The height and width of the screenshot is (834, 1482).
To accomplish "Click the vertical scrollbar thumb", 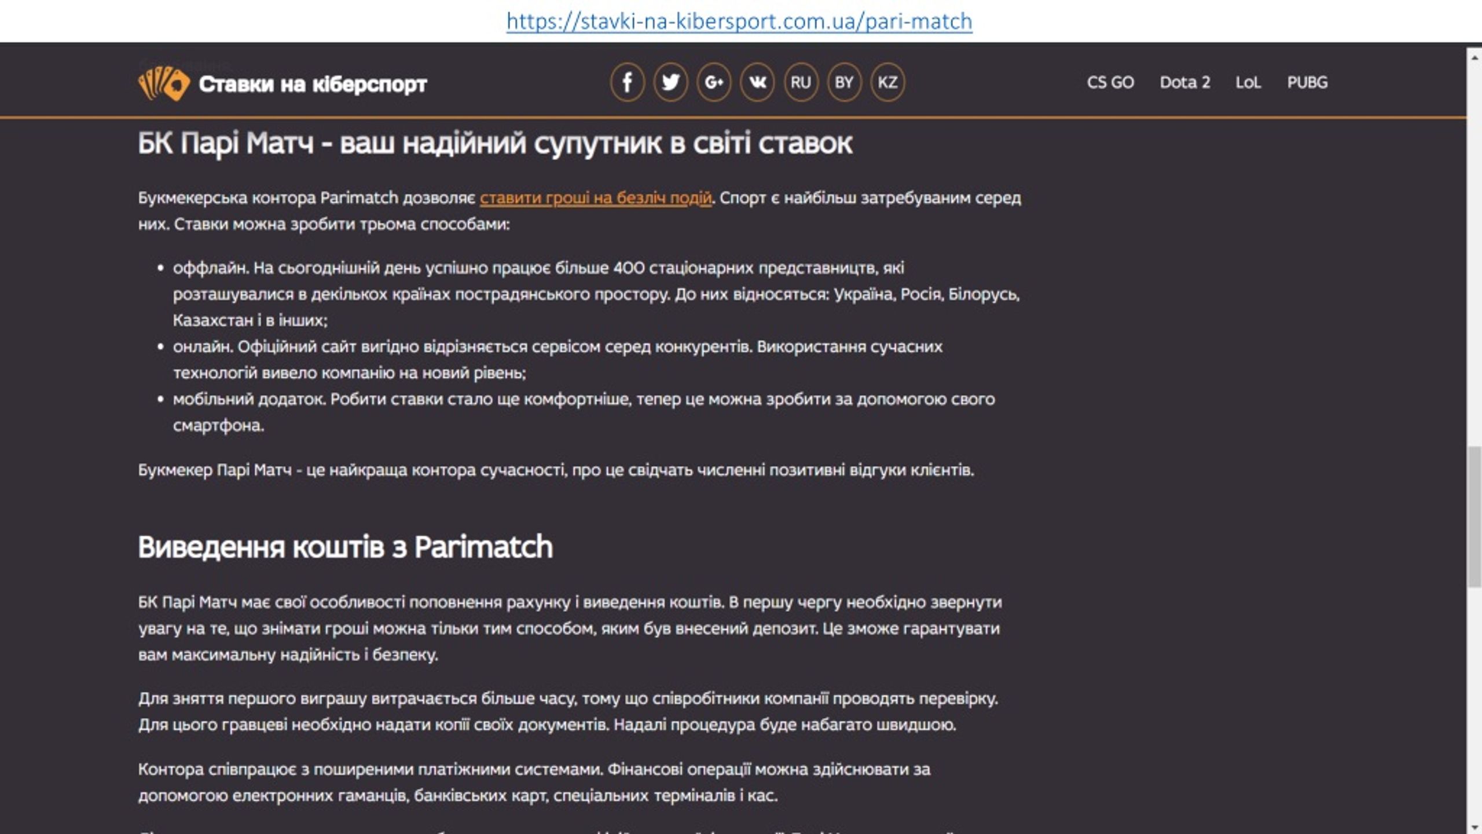I will 1474,517.
